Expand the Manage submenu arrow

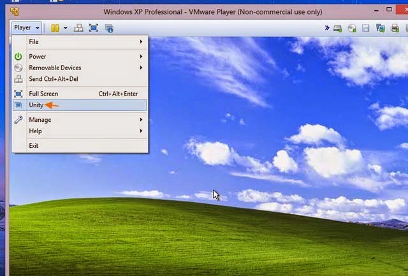[141, 120]
